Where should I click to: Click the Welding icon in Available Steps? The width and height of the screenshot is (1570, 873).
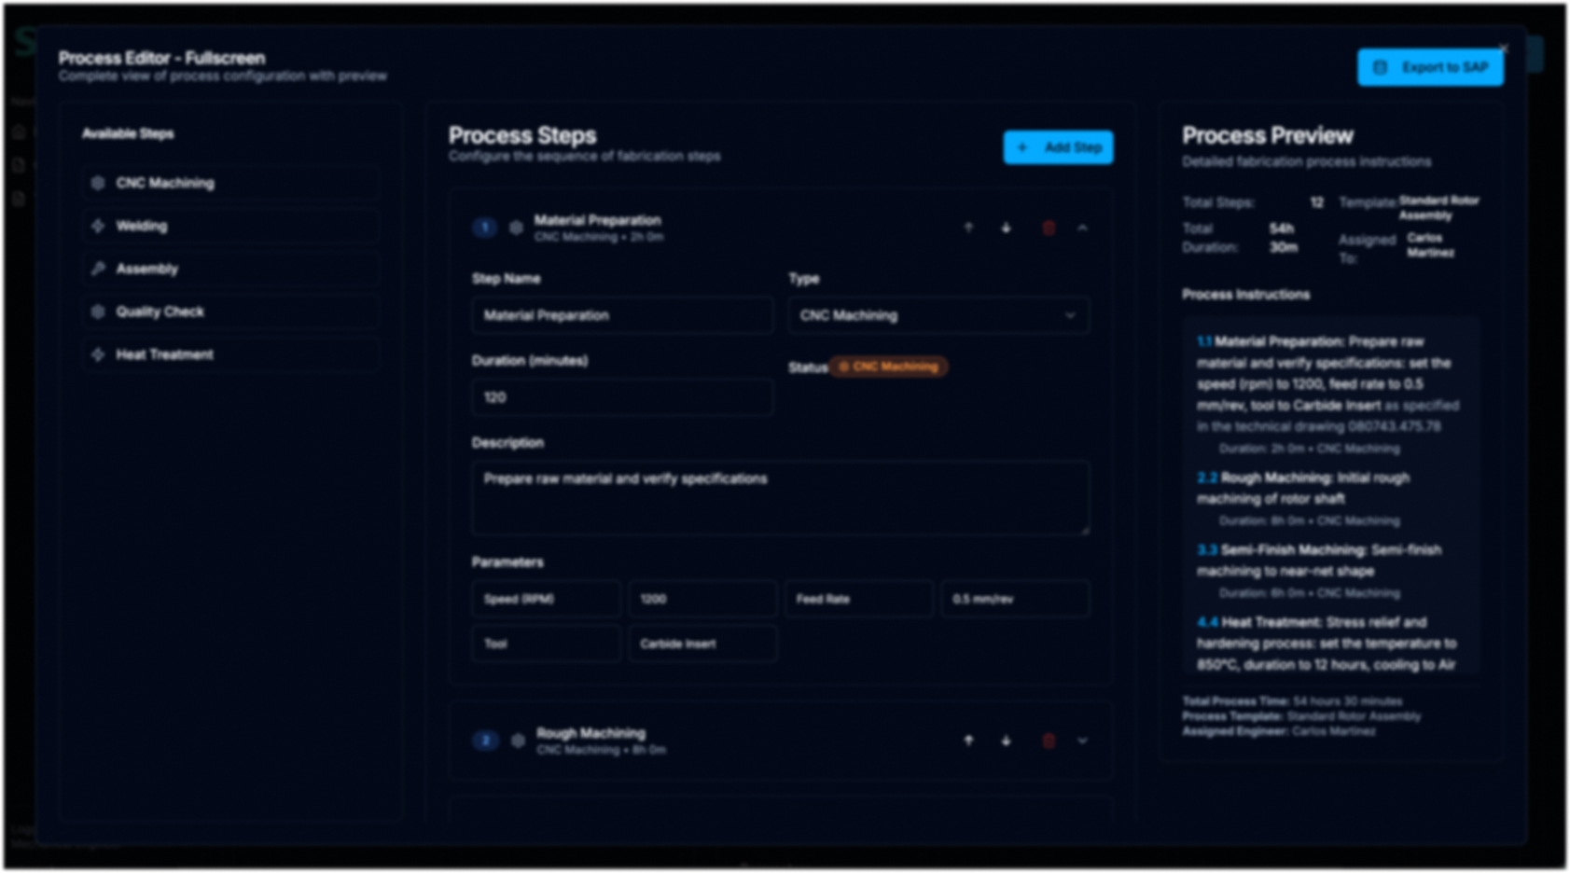98,226
